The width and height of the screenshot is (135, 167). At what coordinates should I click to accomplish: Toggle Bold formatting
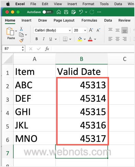coord(37,39)
